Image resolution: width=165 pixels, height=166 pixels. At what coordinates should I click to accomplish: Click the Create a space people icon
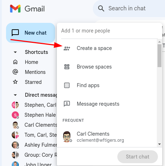pyautogui.click(x=67, y=48)
